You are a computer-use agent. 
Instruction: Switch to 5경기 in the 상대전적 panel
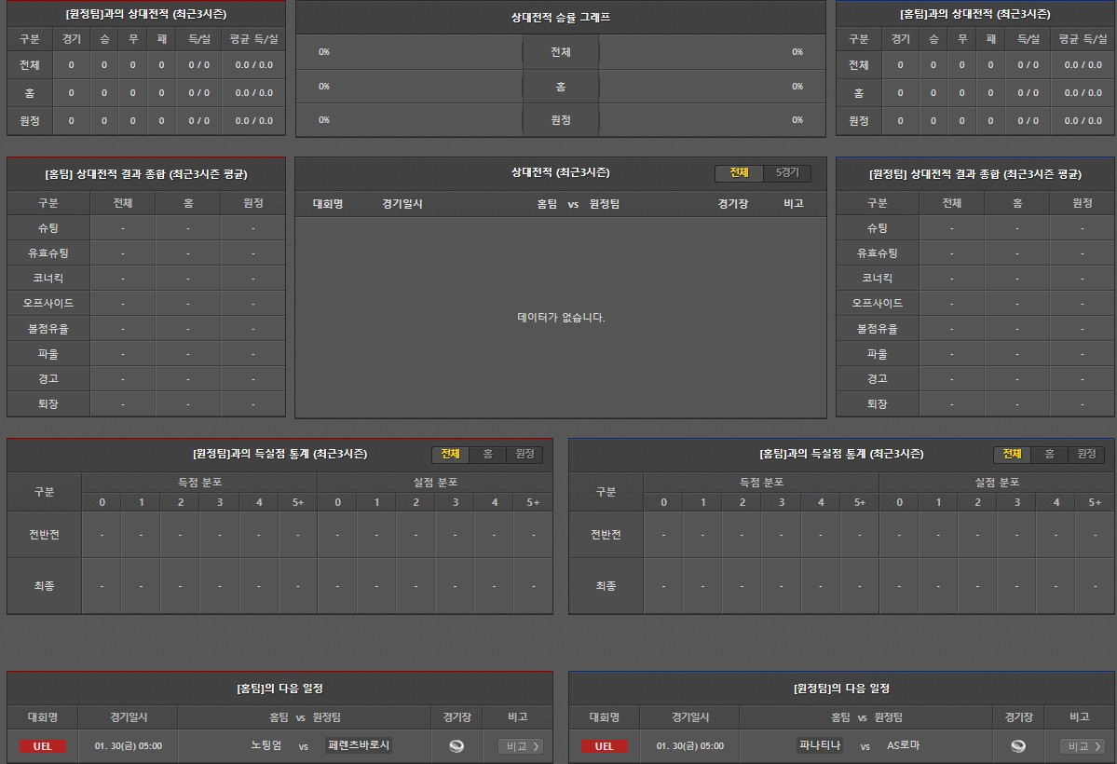click(x=787, y=173)
